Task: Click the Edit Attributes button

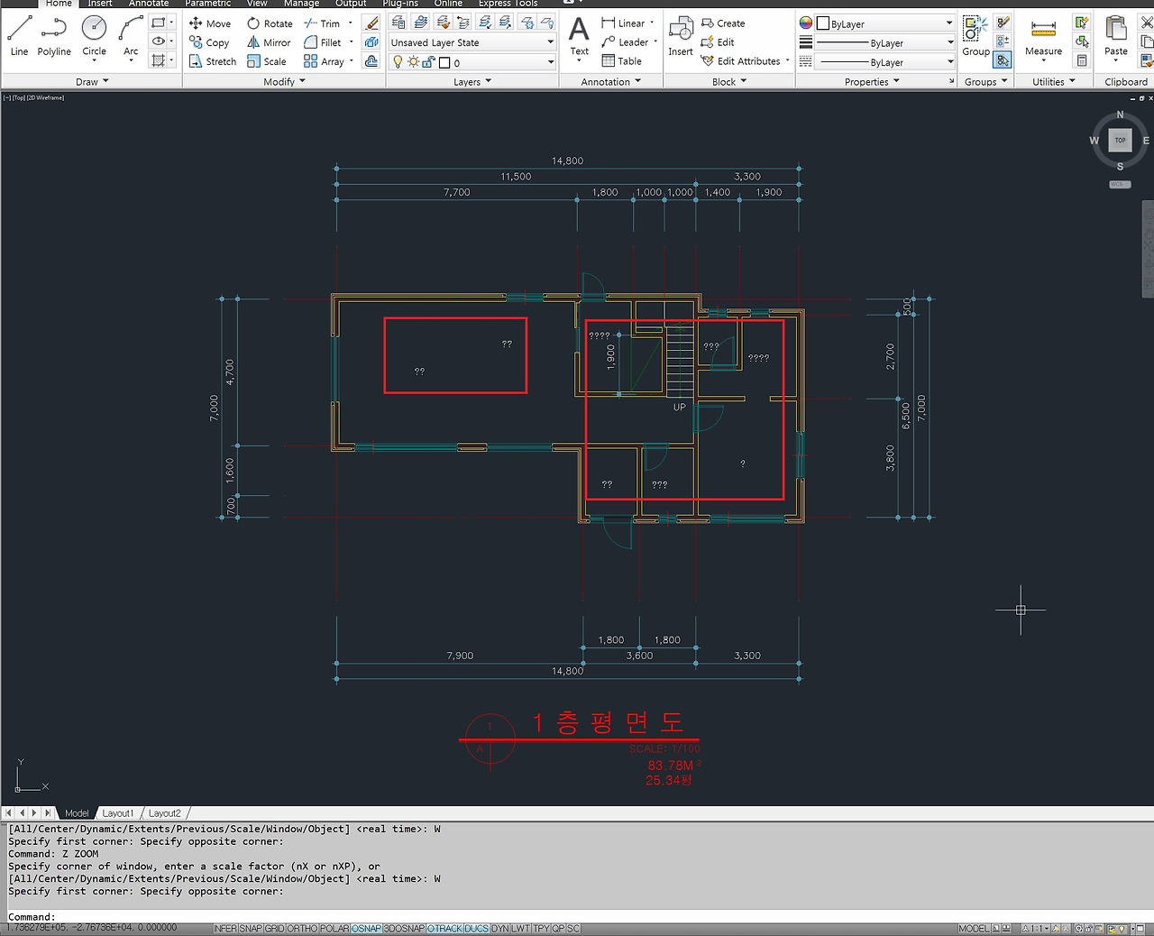Action: [x=741, y=61]
